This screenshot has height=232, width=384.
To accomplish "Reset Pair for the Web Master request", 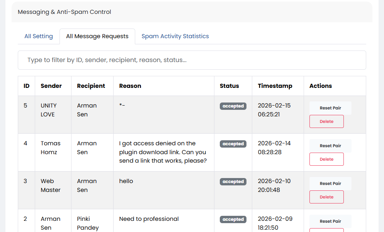I will 330,183.
